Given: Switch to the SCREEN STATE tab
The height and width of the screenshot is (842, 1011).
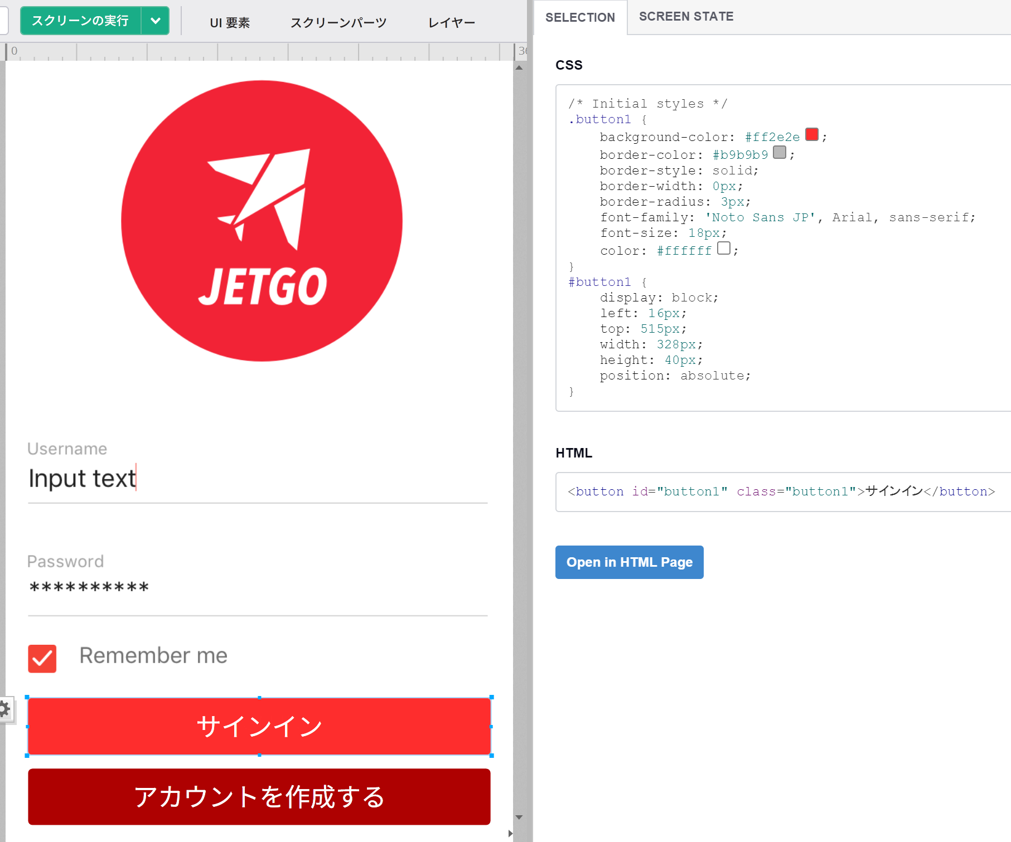Looking at the screenshot, I should tap(686, 17).
